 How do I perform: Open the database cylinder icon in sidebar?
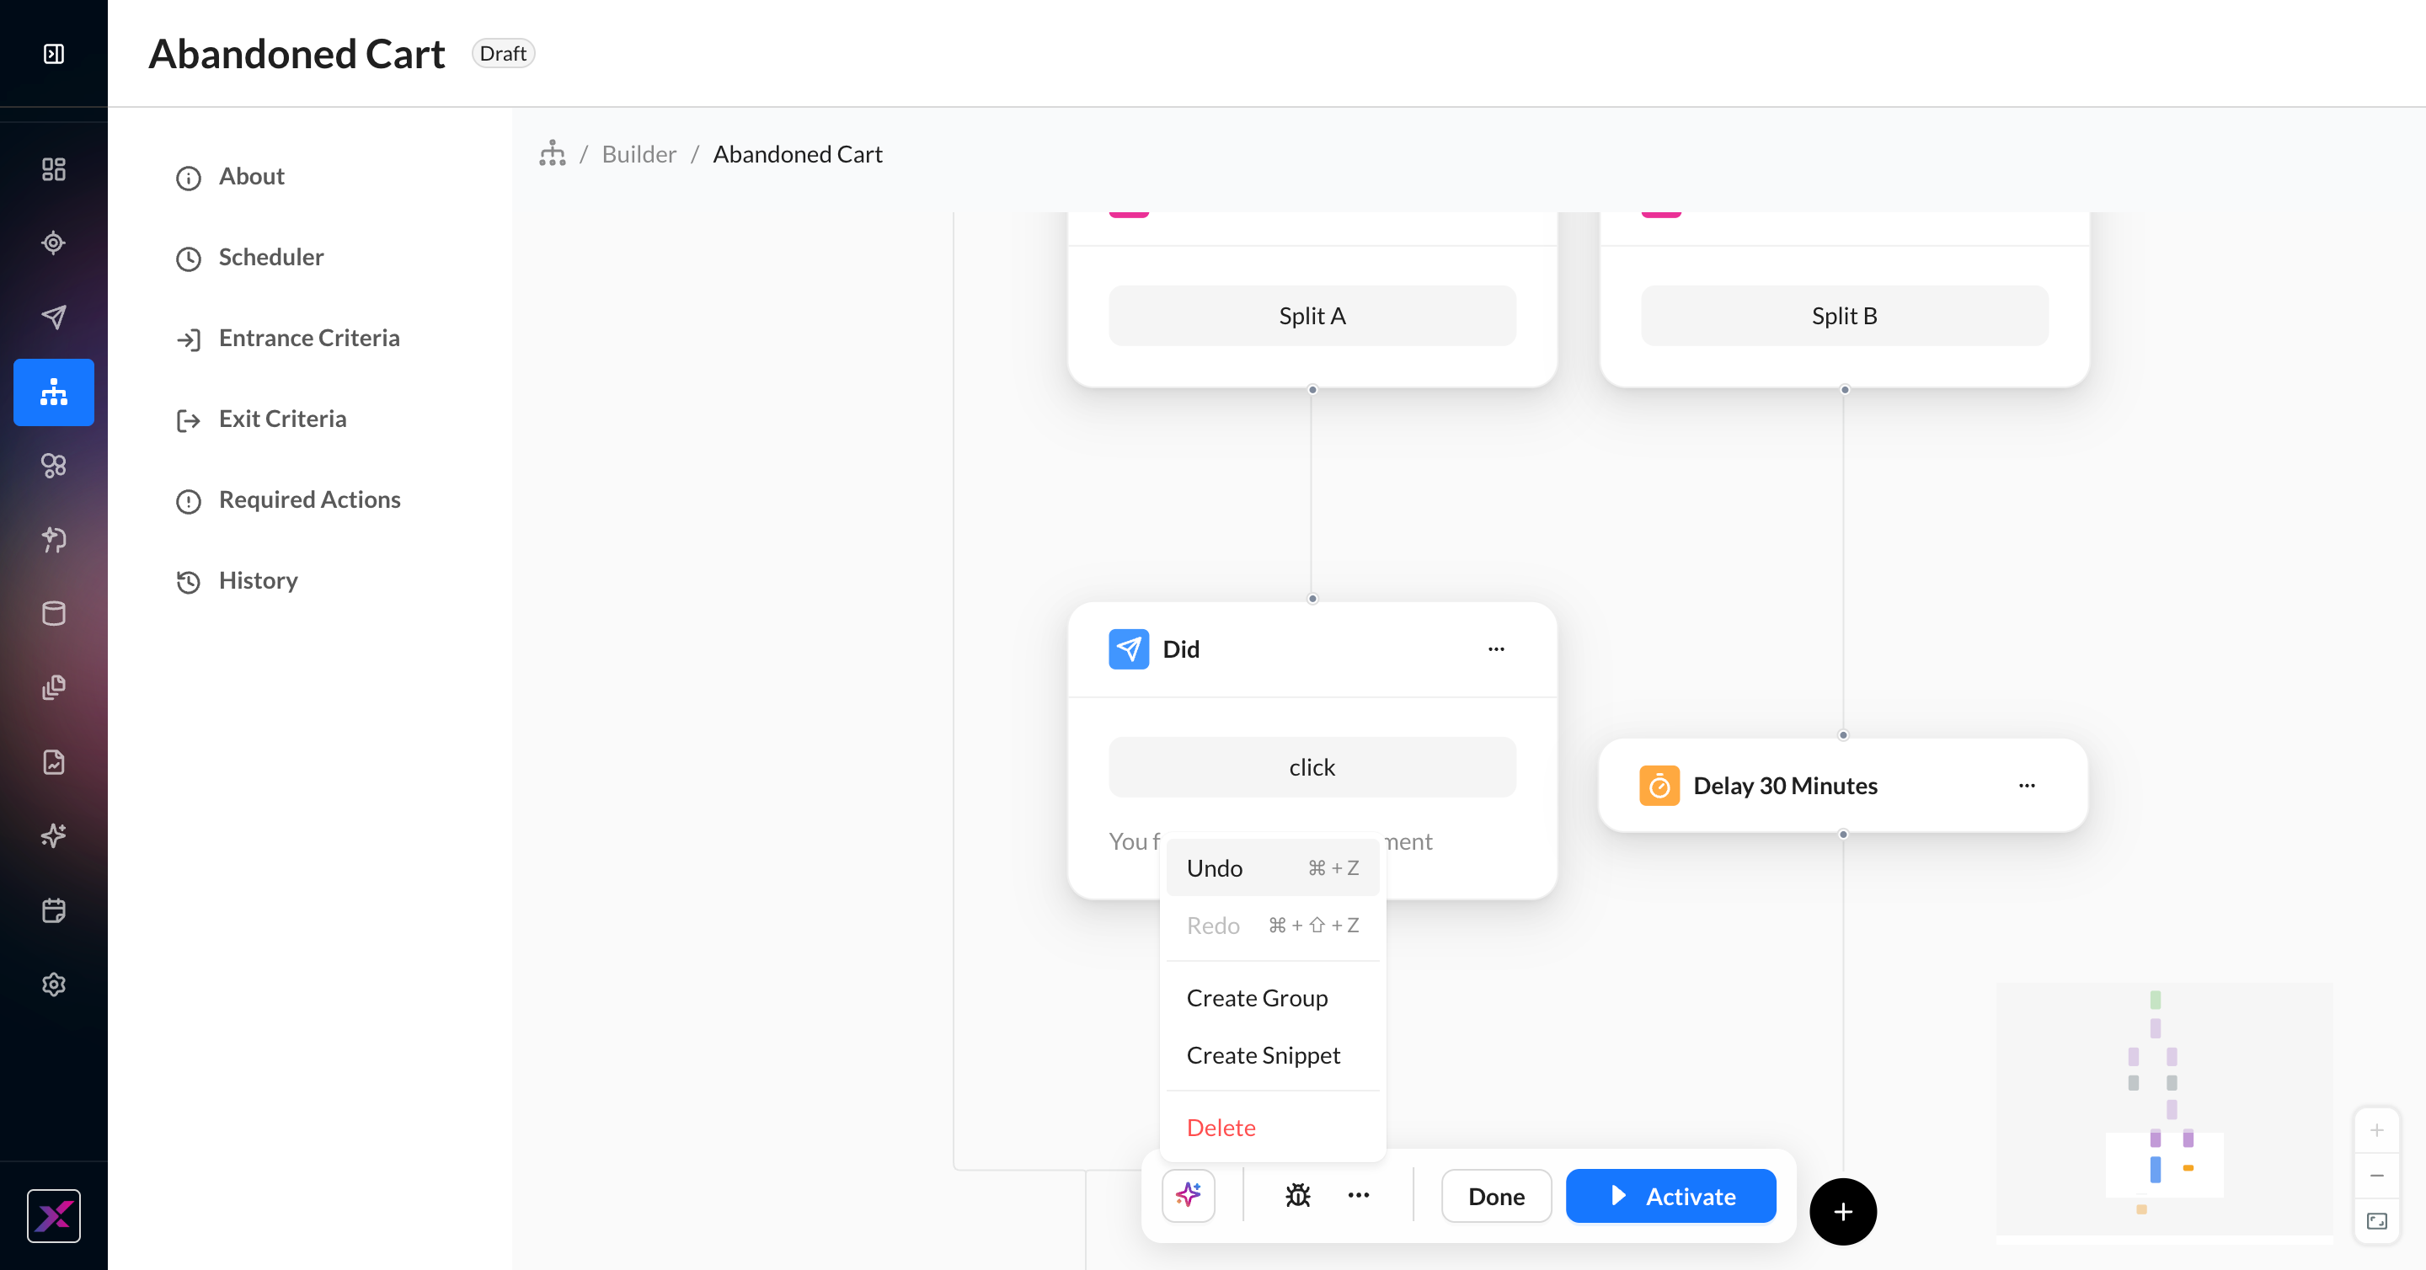54,614
